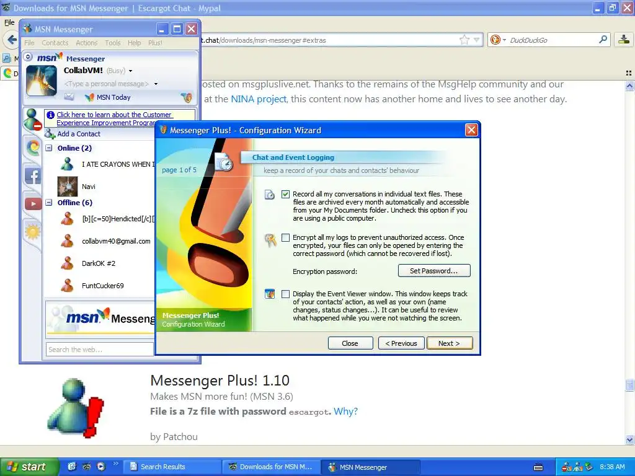Collapse the Offline (6) group

(49, 203)
